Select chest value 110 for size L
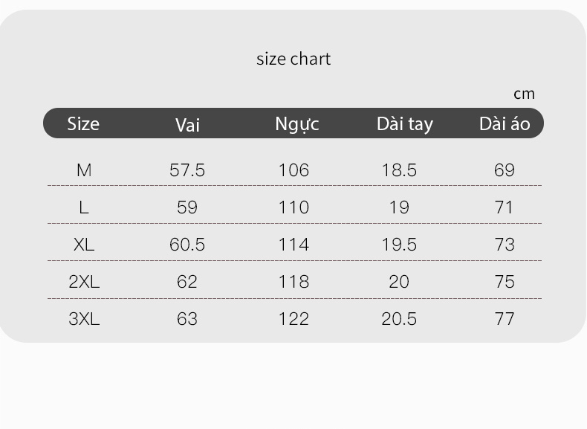 pos(294,207)
